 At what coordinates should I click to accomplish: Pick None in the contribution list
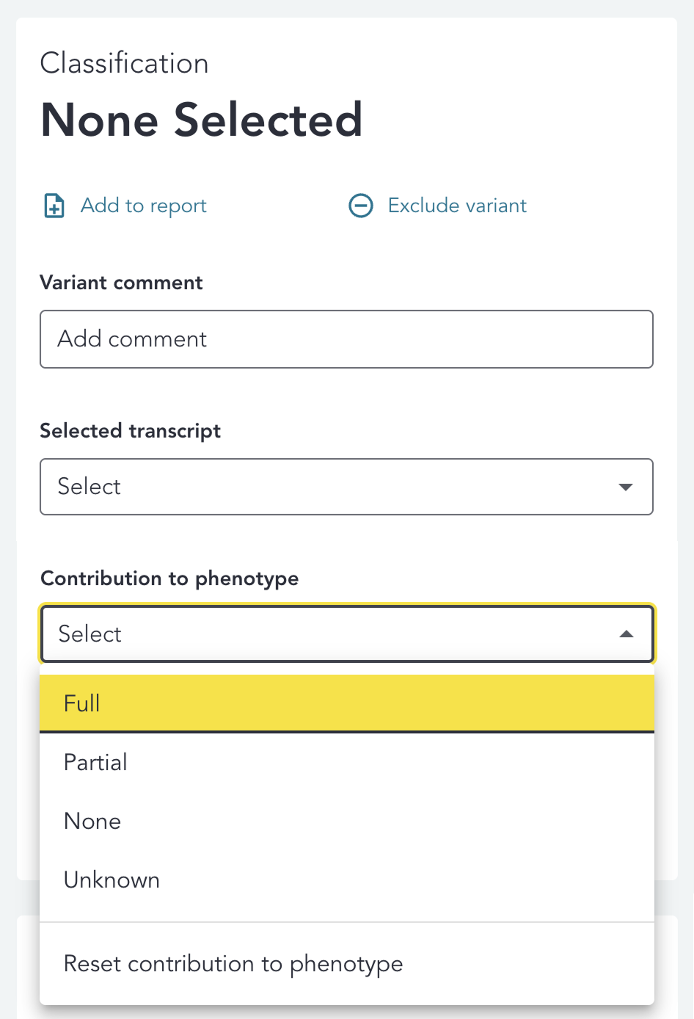[92, 821]
